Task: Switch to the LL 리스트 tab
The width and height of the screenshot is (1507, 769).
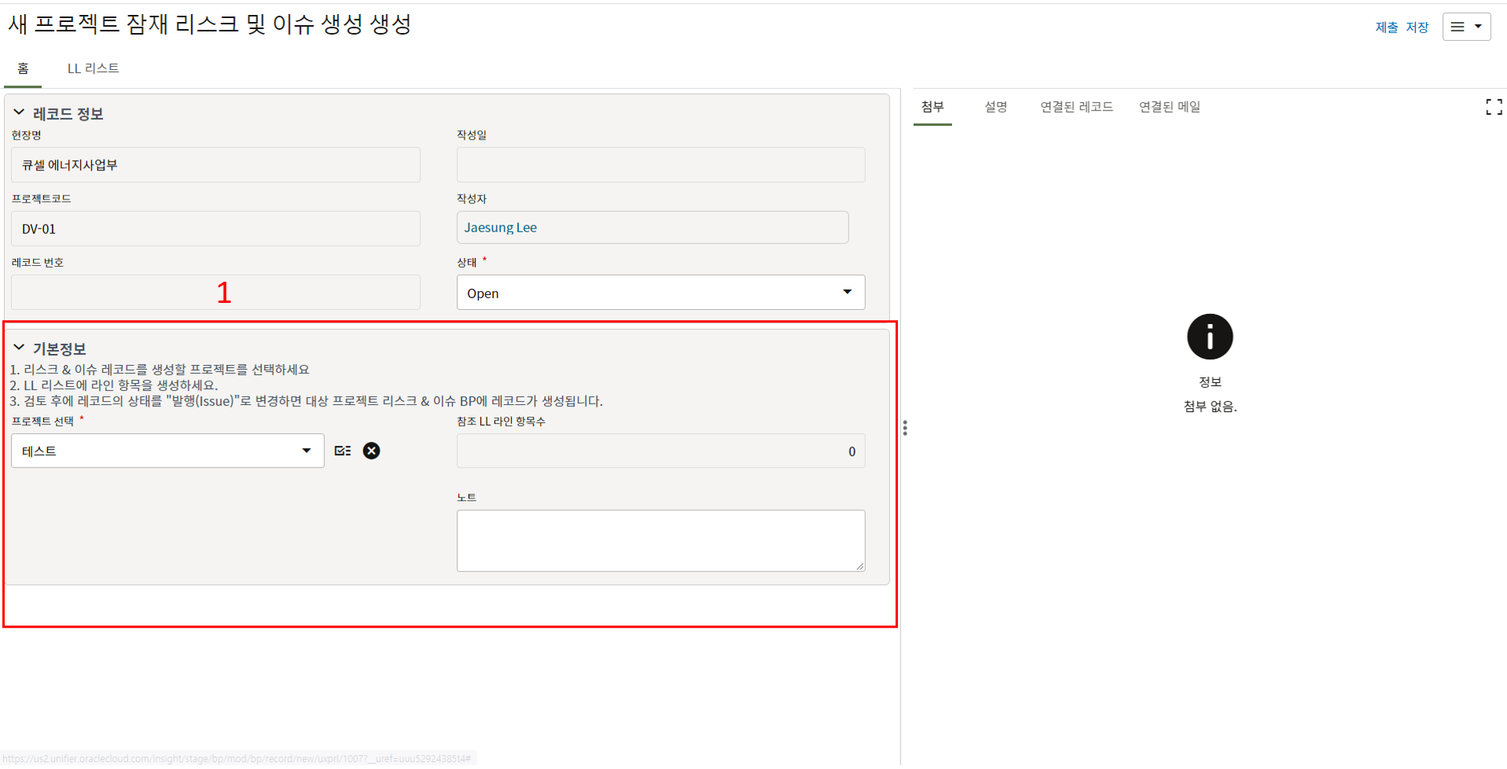Action: click(93, 69)
